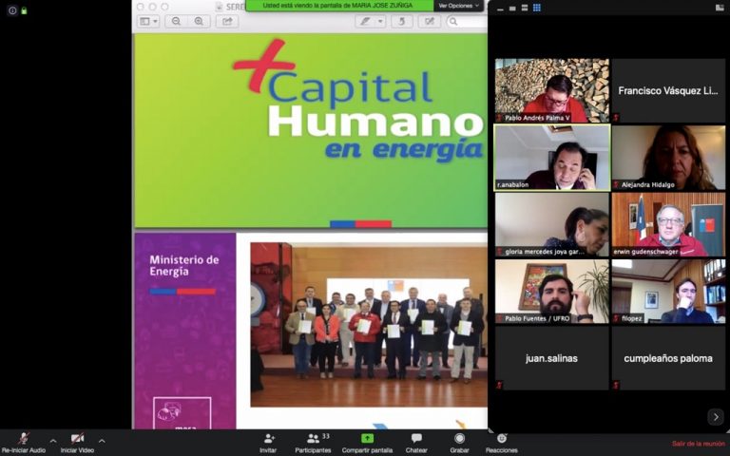Viewport: 730px width, 456px height.
Task: Open the Ver Opciones dropdown
Action: (x=458, y=6)
